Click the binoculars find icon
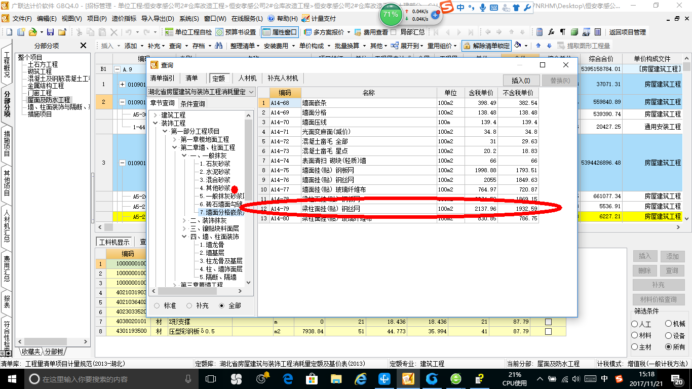Image resolution: width=692 pixels, height=389 pixels. tap(219, 46)
